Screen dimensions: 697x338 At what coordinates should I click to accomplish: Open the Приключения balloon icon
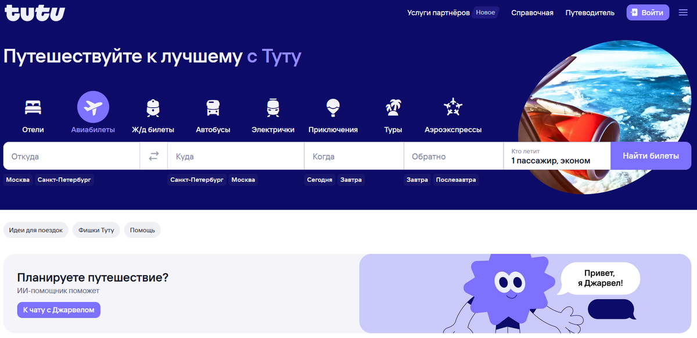click(x=333, y=107)
